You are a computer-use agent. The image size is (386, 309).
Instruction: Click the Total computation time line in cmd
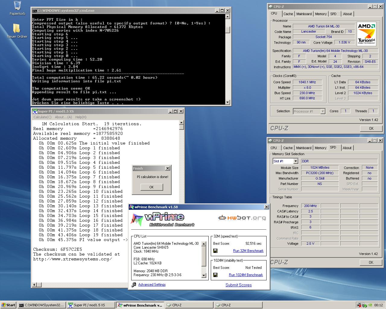coord(95,78)
